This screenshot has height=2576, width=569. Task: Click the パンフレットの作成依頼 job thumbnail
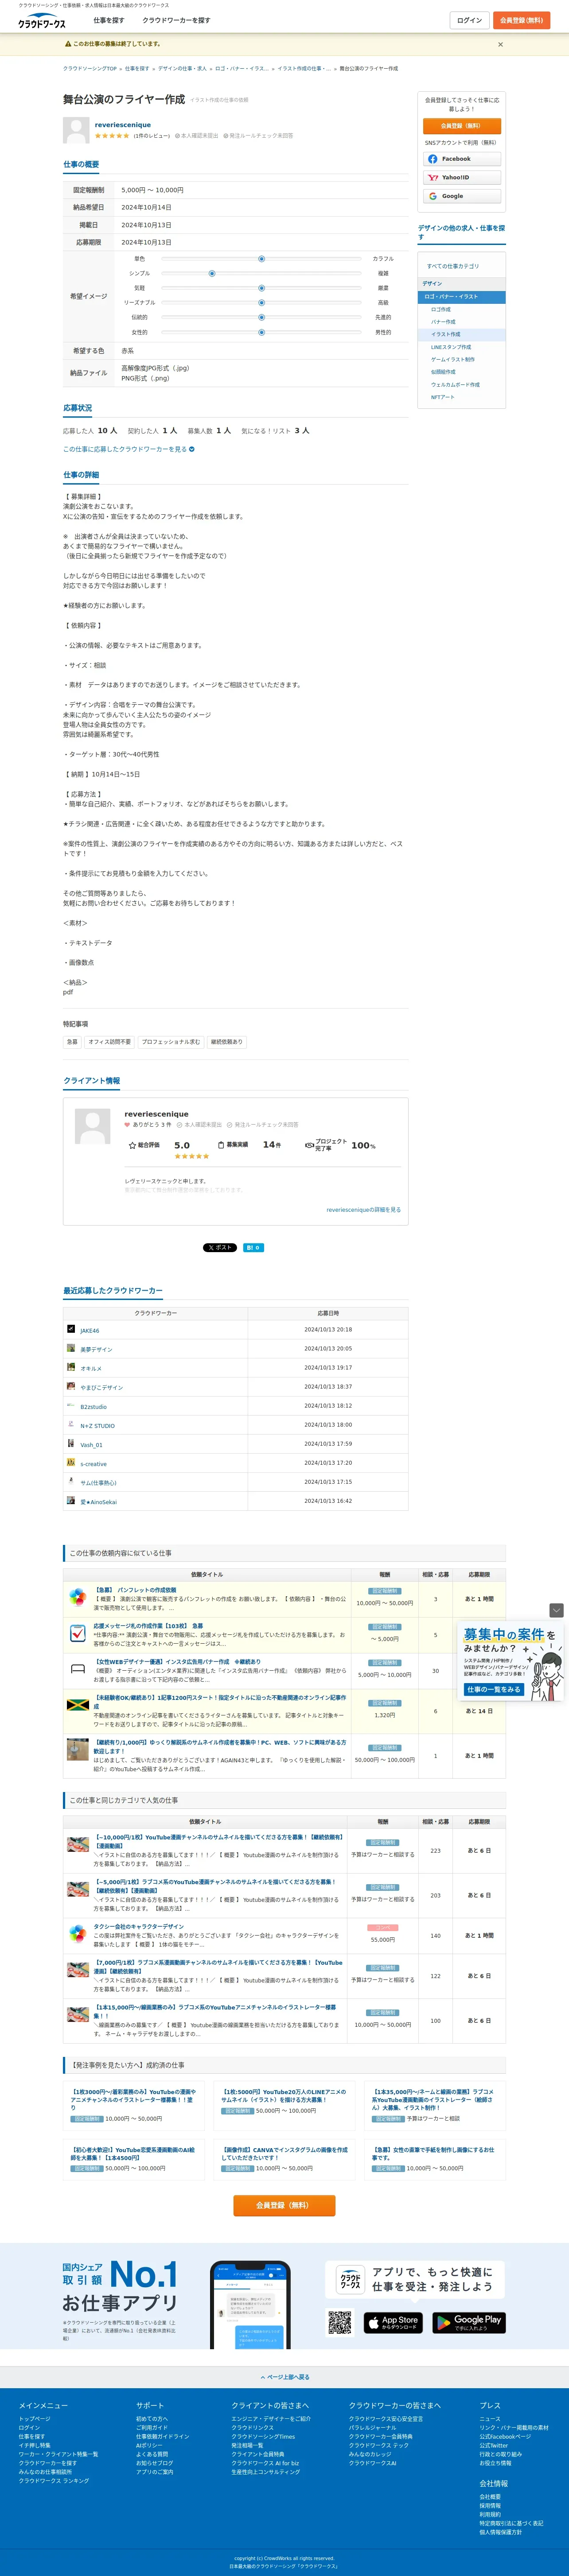point(77,1597)
